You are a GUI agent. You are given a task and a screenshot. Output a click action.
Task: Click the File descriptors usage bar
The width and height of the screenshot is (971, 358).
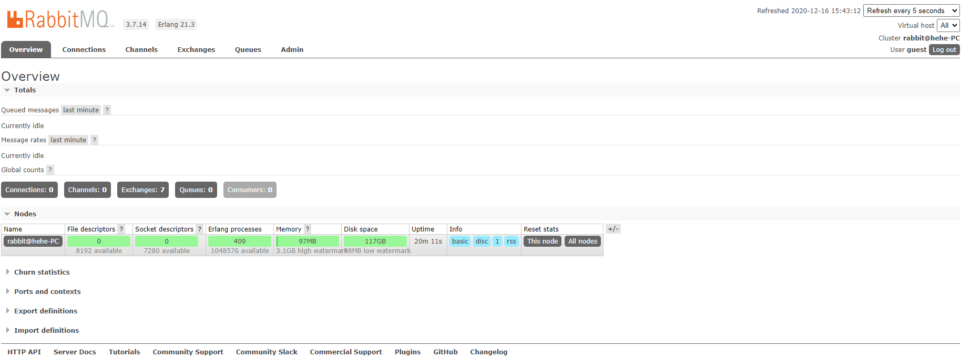tap(99, 241)
